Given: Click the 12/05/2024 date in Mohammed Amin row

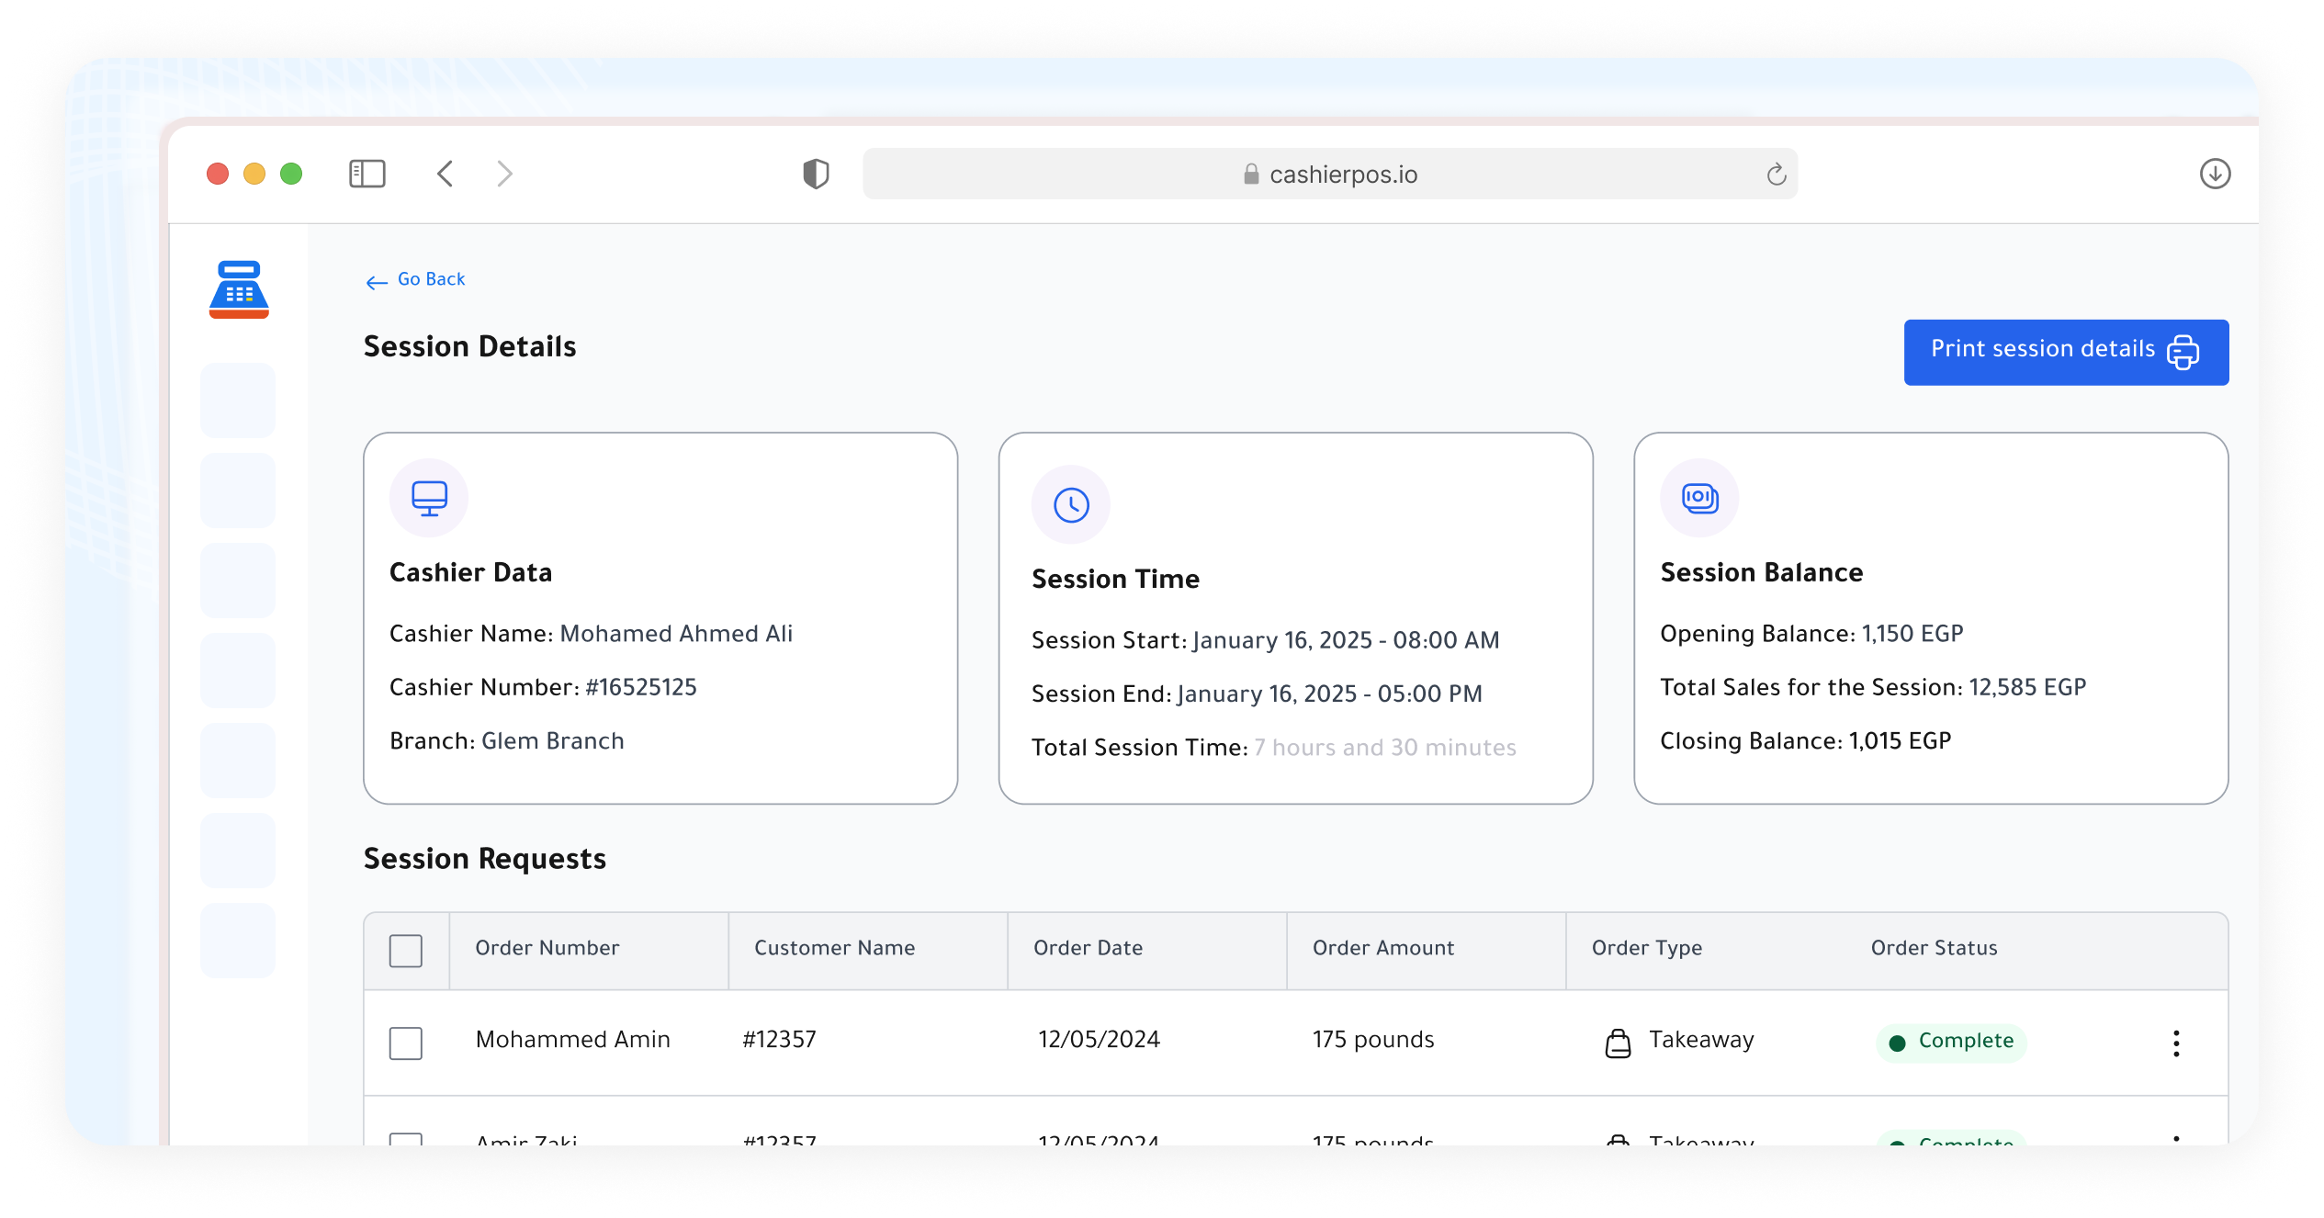Looking at the screenshot, I should pyautogui.click(x=1099, y=1040).
